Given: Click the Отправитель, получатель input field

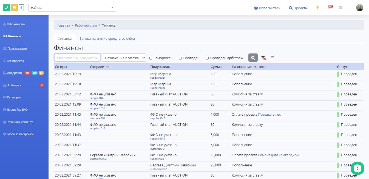Looking at the screenshot, I should (x=77, y=58).
